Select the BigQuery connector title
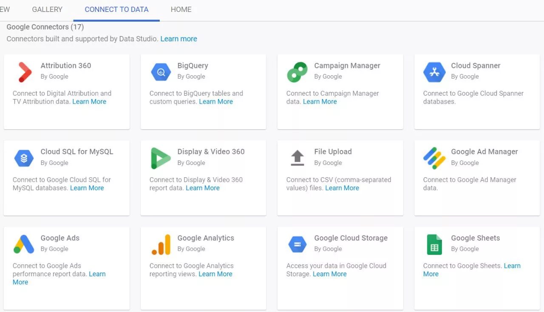 pyautogui.click(x=193, y=65)
